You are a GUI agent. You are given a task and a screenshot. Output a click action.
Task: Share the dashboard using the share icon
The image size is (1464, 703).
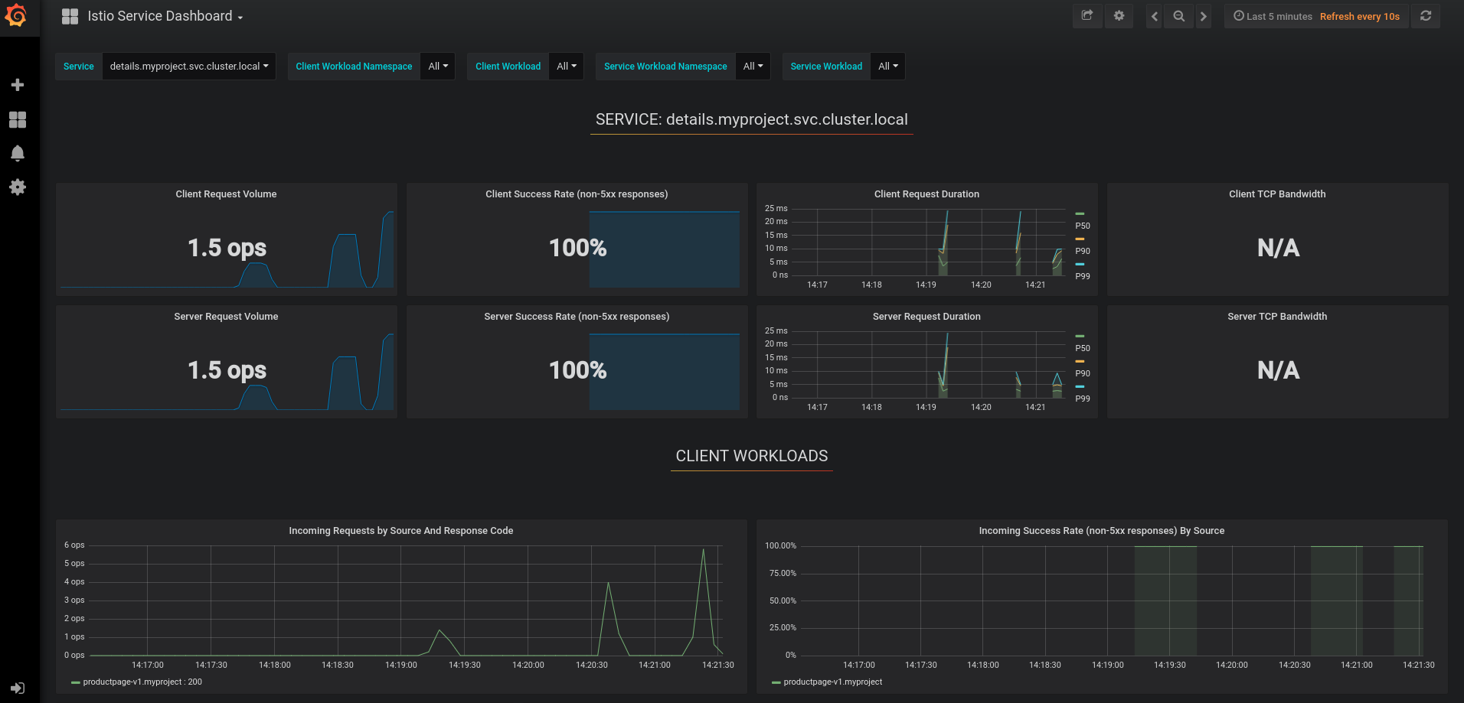(1087, 16)
